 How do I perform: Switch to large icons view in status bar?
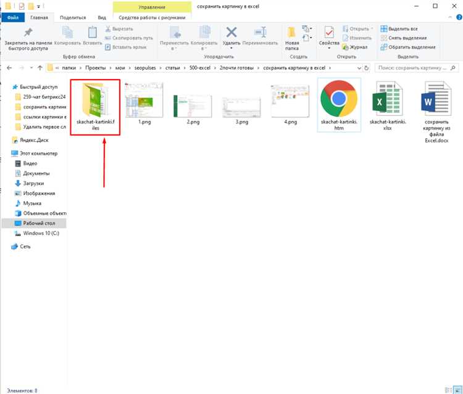(457, 390)
